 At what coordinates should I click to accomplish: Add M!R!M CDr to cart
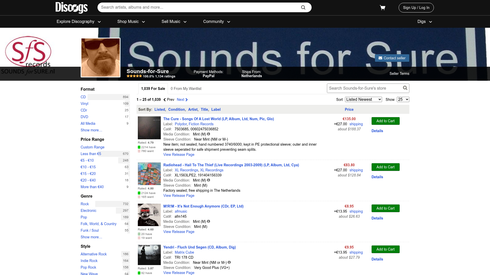pos(386,208)
